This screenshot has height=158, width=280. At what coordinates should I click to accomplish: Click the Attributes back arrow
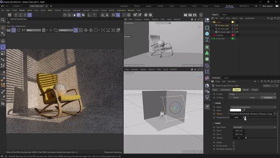click(255, 82)
